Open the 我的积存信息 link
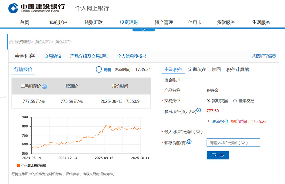Viewport: 285px width, 184px height. 264,56
